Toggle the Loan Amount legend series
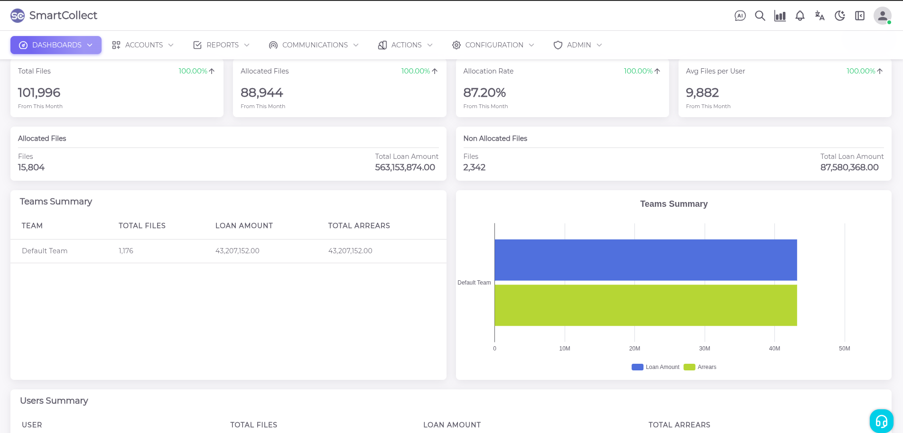Screen dimensions: 903x433 coord(656,367)
